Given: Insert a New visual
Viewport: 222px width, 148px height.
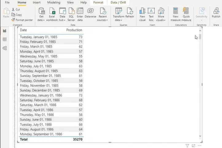Looking at the screenshot, I should (x=142, y=14).
